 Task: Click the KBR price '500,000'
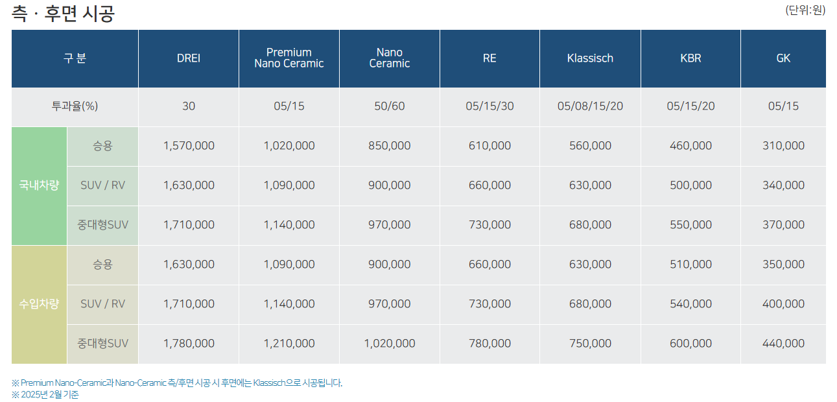[x=690, y=185]
